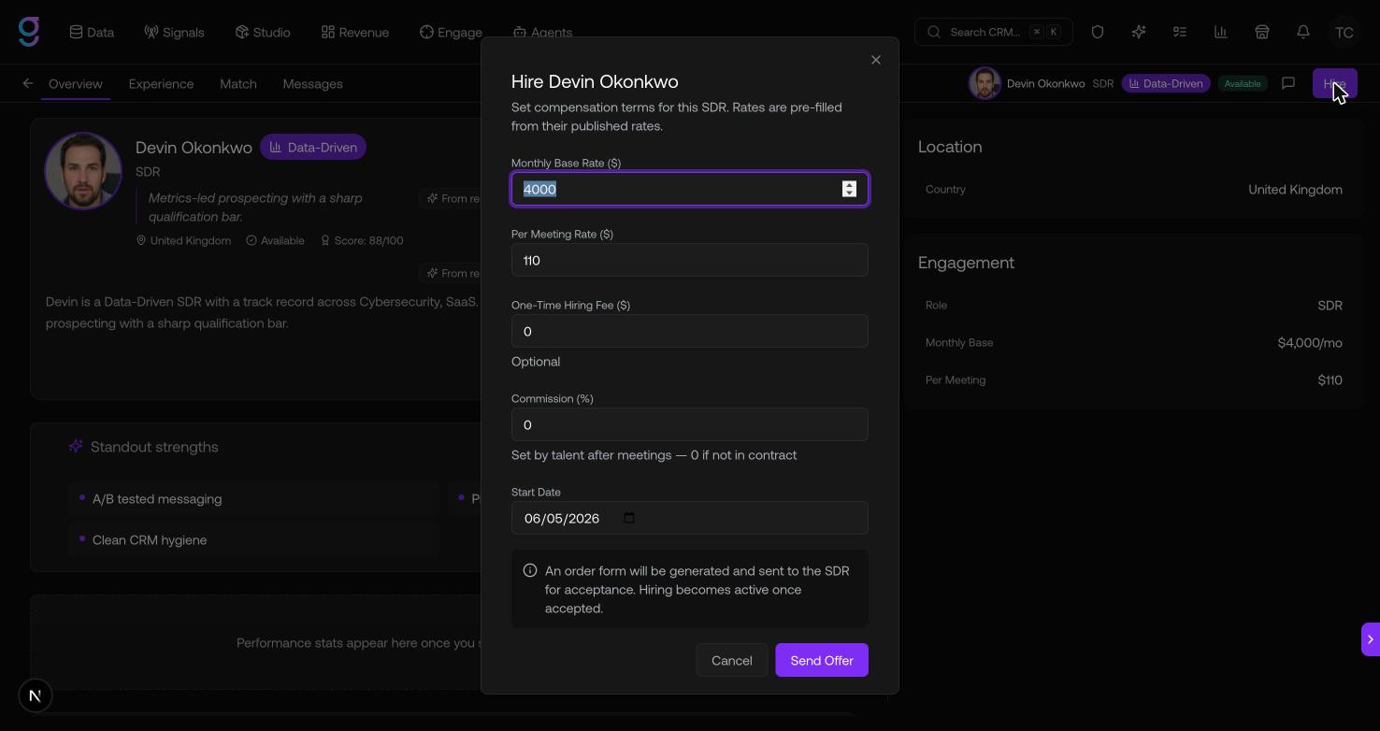
Task: Click the Score 88/100 award icon
Action: pos(325,240)
